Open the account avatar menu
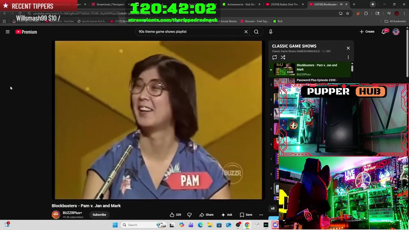 (x=396, y=32)
